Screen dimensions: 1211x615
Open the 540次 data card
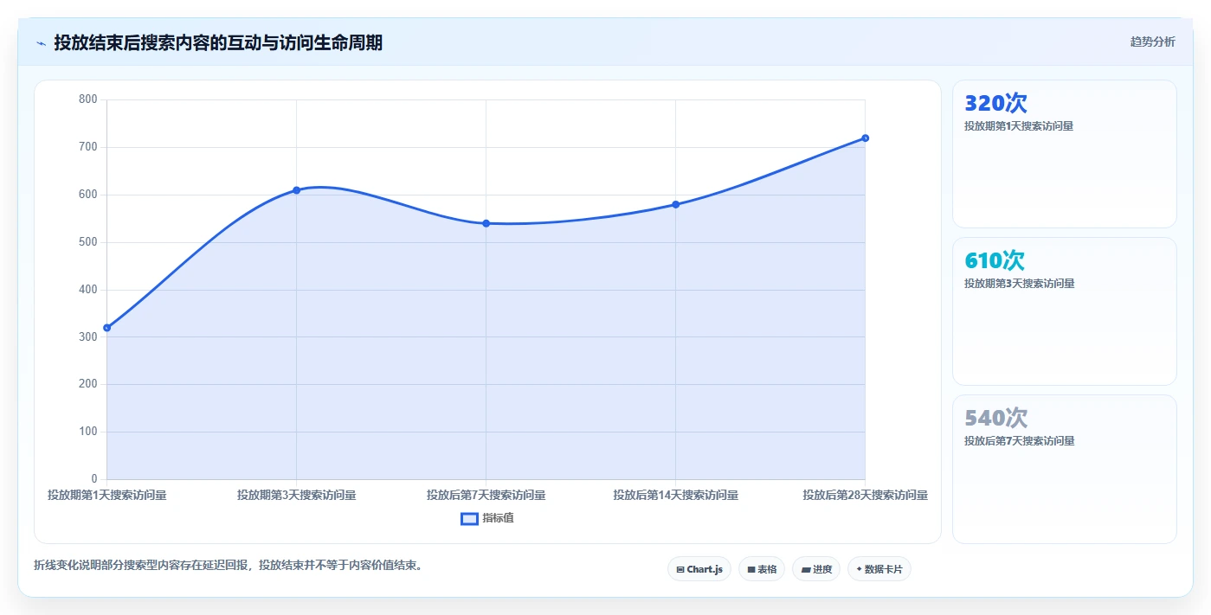[x=1065, y=469]
